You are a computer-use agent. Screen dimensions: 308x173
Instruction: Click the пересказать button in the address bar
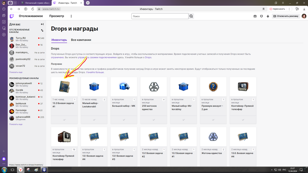[277, 9]
